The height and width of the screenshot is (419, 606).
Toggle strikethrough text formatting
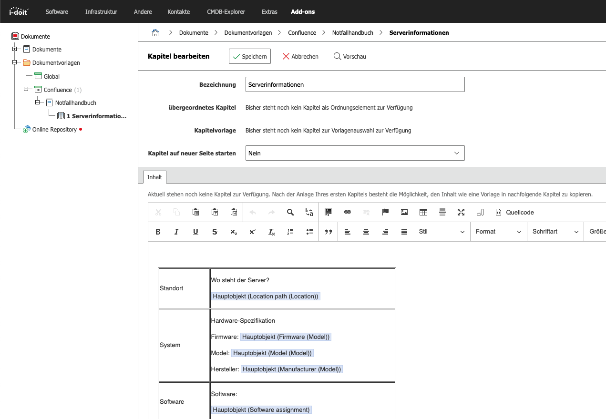(x=215, y=232)
